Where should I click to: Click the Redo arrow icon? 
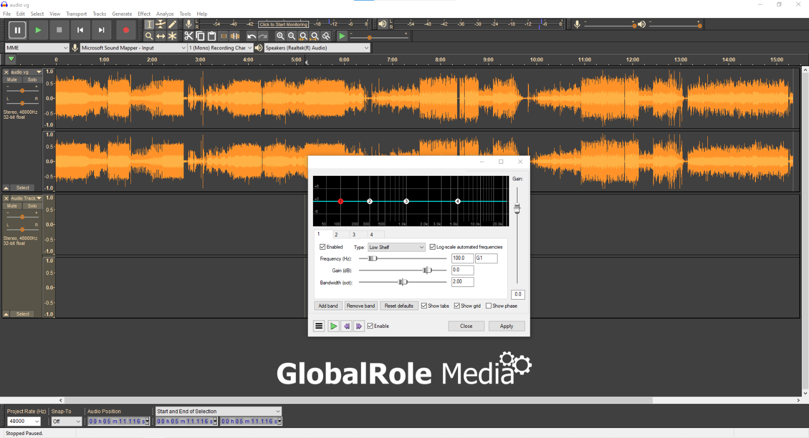(x=263, y=36)
